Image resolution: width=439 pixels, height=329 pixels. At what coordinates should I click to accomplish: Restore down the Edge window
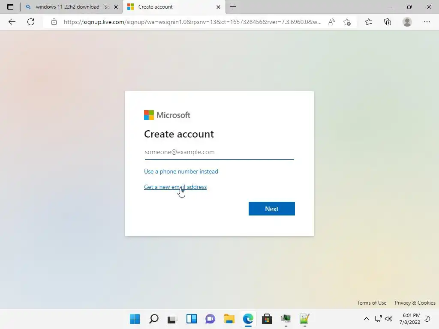pos(409,7)
